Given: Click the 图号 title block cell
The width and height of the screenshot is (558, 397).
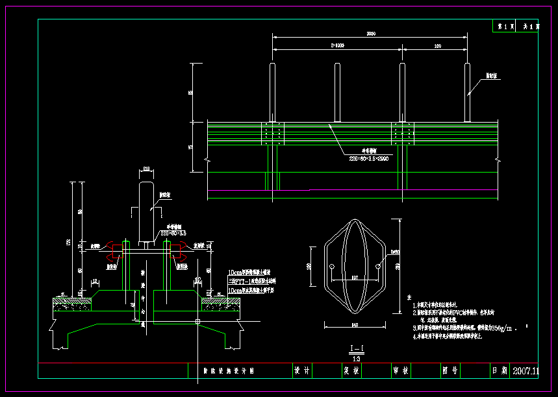Looking at the screenshot, I should click(450, 371).
